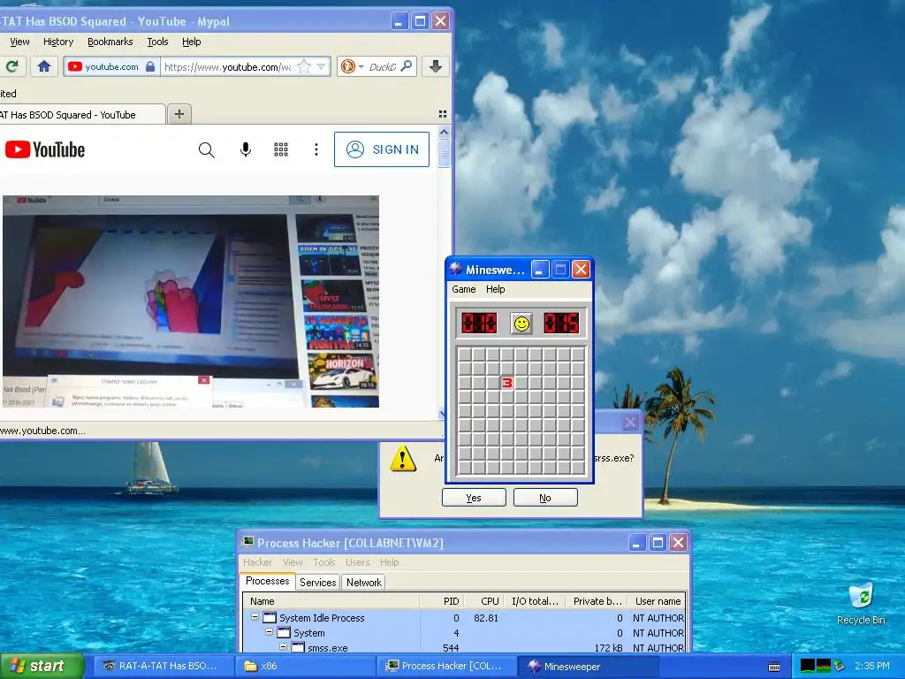Click the Process Hacker CPU graph tray icon

[808, 666]
